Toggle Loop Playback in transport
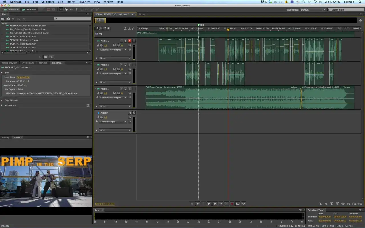The height and width of the screenshot is (228, 365). click(238, 204)
